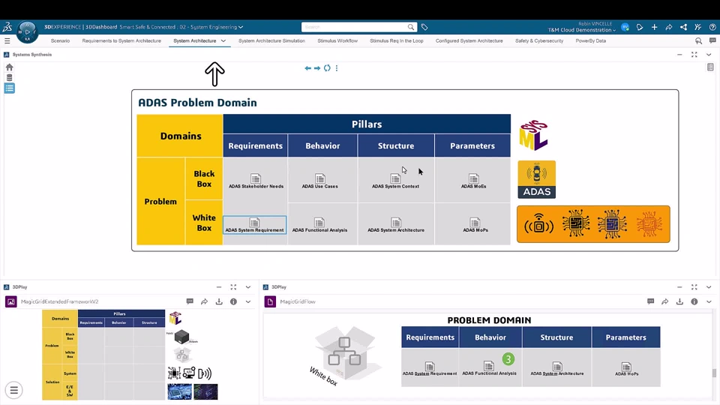The width and height of the screenshot is (720, 405).
Task: Expand left 3DPlay widget menu chevron
Action: (248, 287)
